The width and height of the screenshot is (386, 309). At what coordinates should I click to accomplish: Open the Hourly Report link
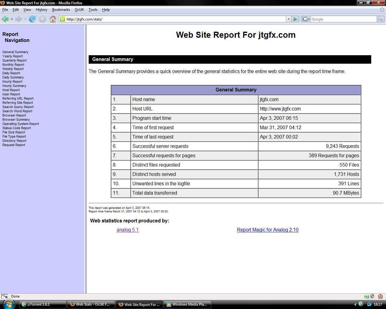(12, 81)
